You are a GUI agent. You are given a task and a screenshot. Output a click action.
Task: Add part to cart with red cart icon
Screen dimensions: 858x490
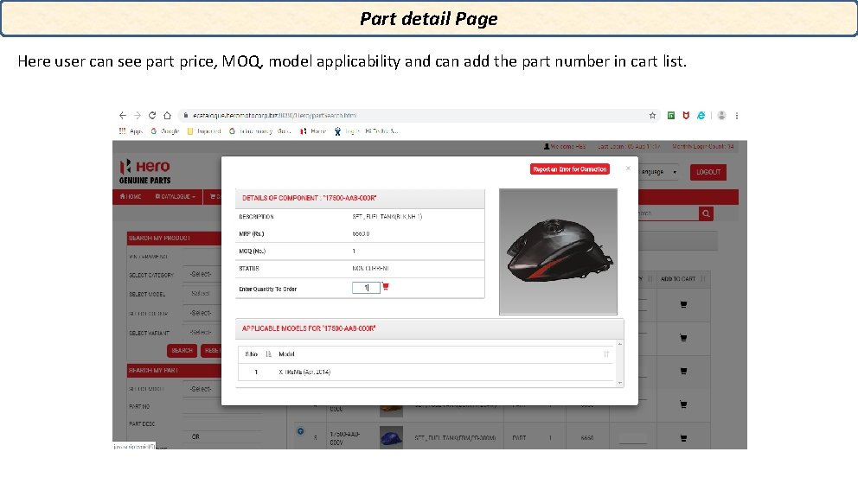(x=386, y=287)
